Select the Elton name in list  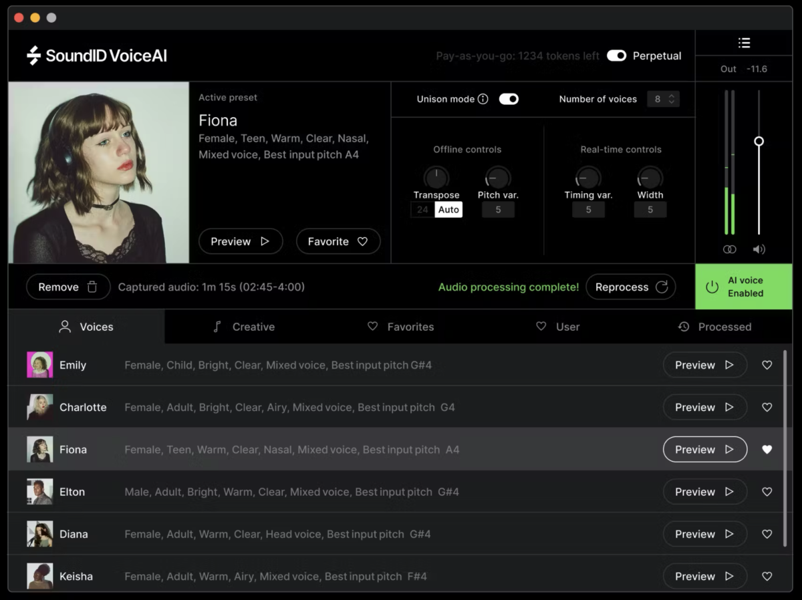(72, 492)
